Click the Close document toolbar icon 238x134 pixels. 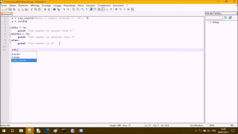pos(18,9)
